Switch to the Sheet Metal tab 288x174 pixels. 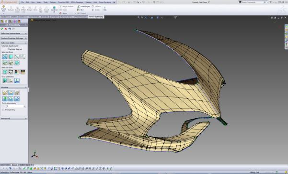(x=34, y=17)
